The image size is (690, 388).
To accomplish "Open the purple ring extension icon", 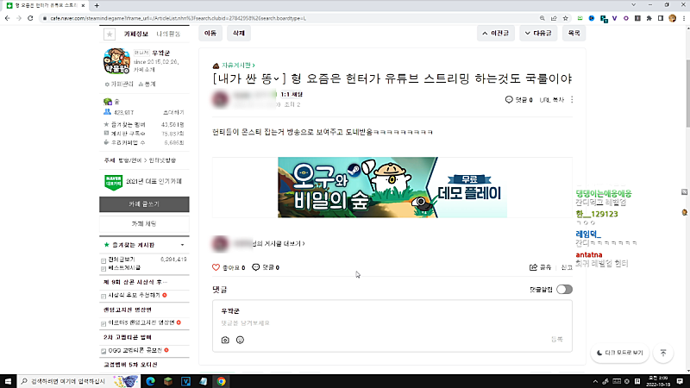I will pos(626,18).
